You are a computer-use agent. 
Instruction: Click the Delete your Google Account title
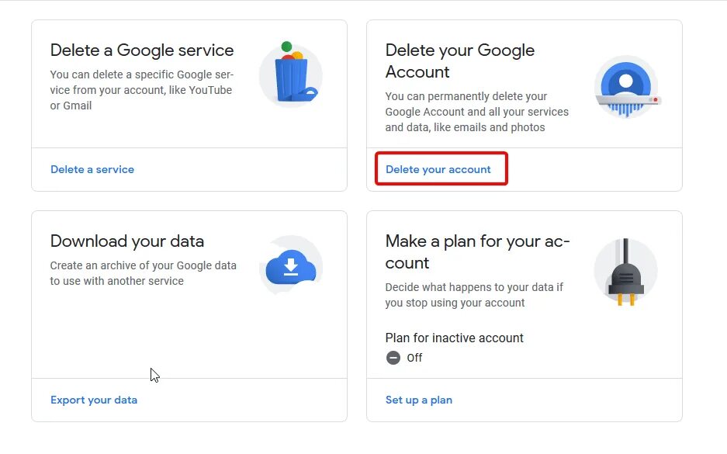coord(459,61)
